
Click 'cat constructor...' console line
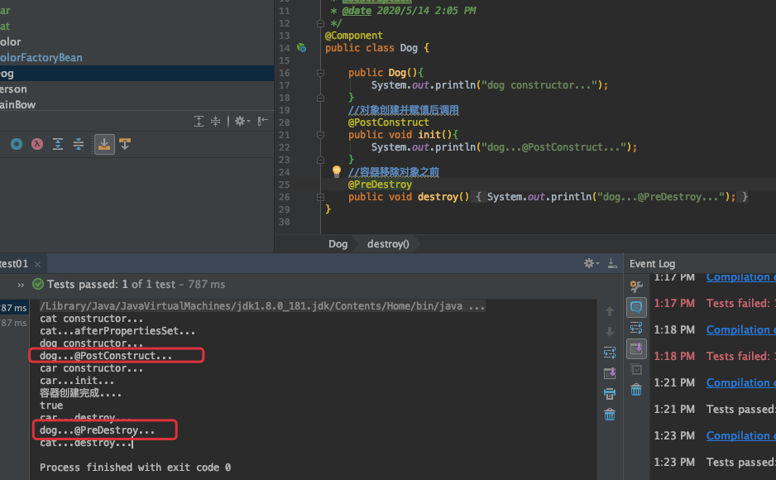pos(91,319)
